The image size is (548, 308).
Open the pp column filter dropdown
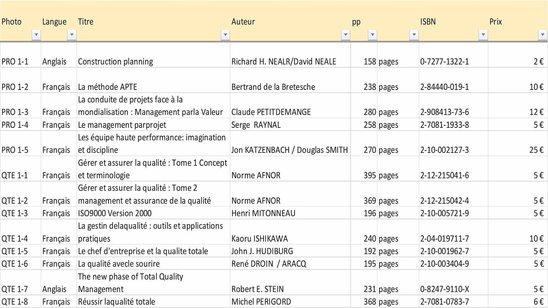click(372, 35)
